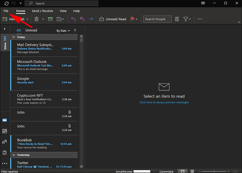The width and height of the screenshot is (242, 173).
Task: Click the Reply arrow icon
Action: (x=73, y=19)
